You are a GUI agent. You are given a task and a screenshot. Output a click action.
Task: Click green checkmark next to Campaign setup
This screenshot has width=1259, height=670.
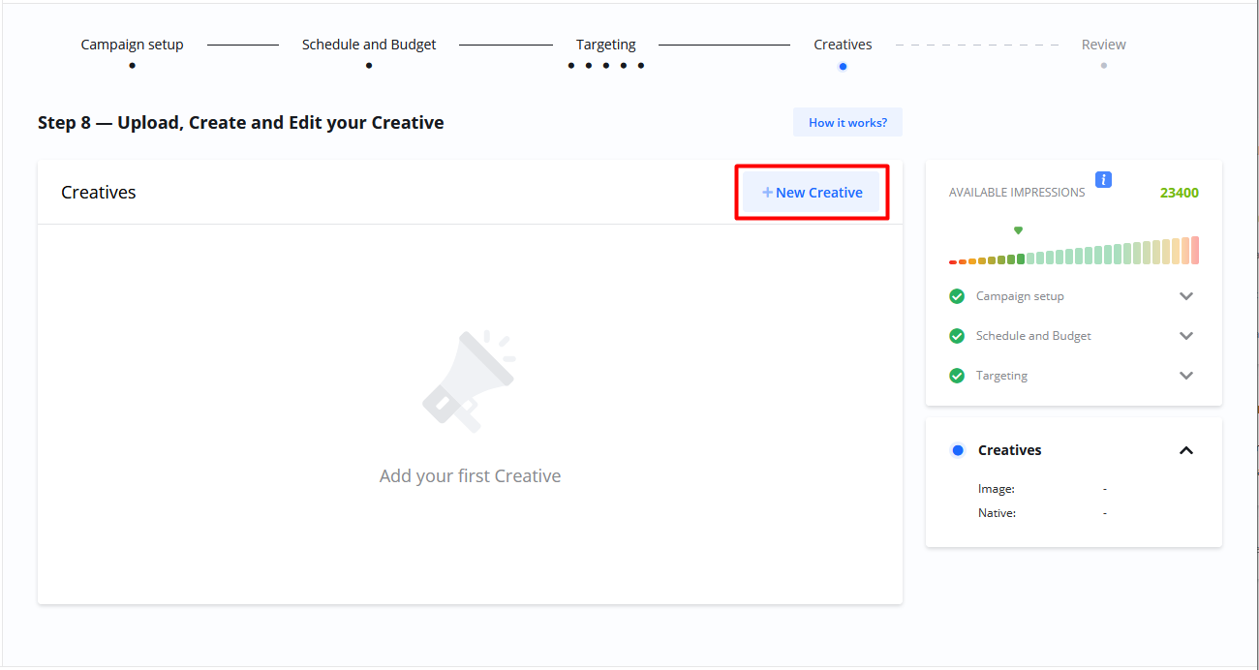point(957,296)
